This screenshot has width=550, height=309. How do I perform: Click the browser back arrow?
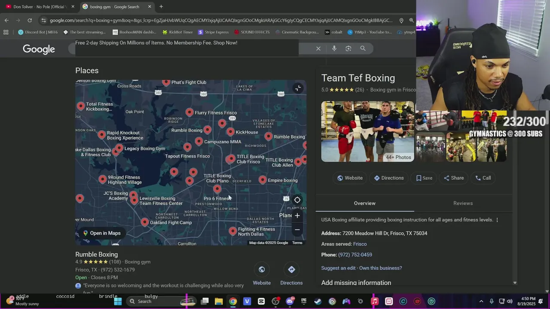click(x=6, y=20)
